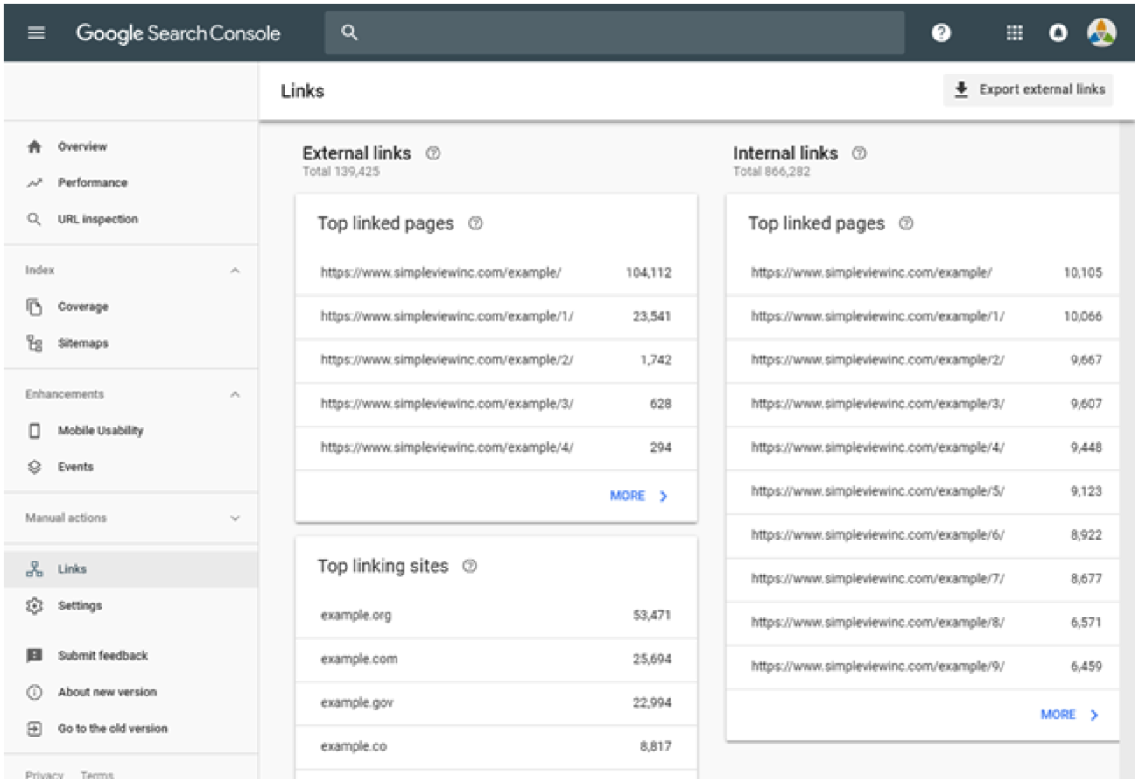Select example.co linking site row
This screenshot has height=783, width=1139.
tap(496, 746)
